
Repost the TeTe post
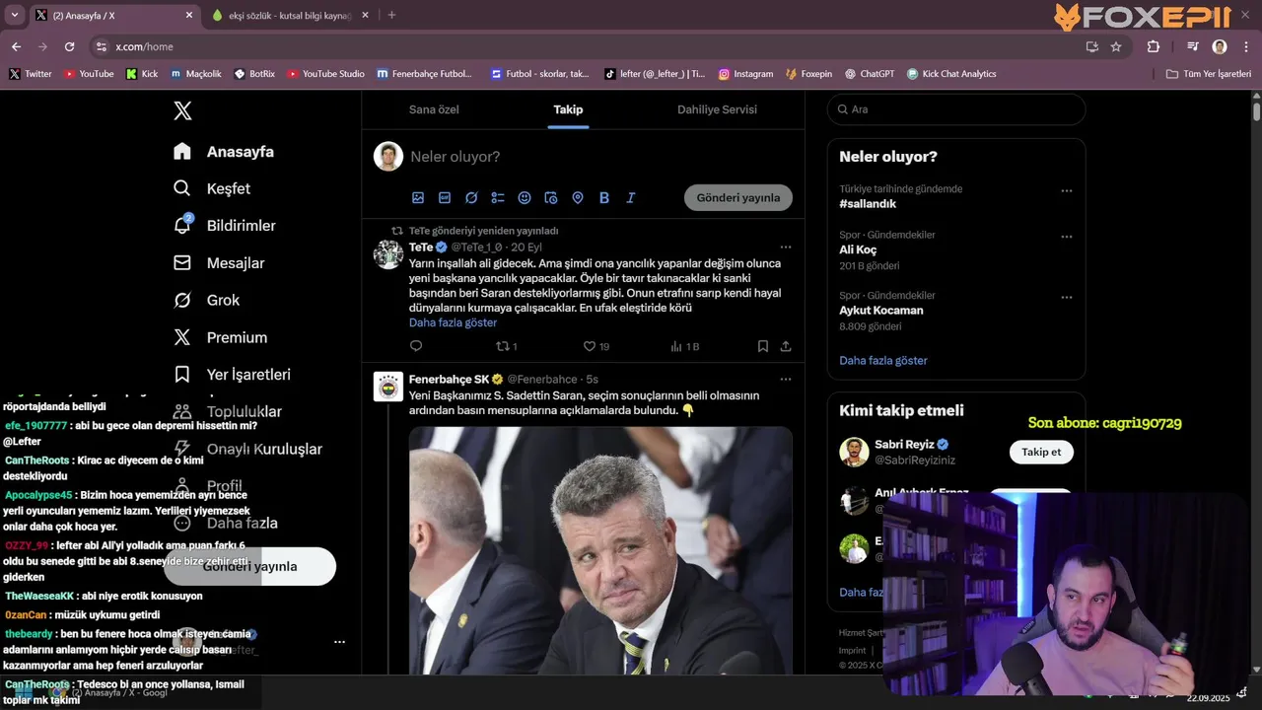point(507,346)
